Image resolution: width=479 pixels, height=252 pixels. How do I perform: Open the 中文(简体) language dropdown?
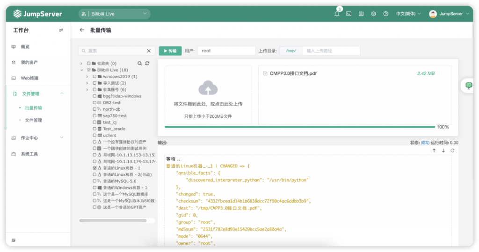(408, 14)
